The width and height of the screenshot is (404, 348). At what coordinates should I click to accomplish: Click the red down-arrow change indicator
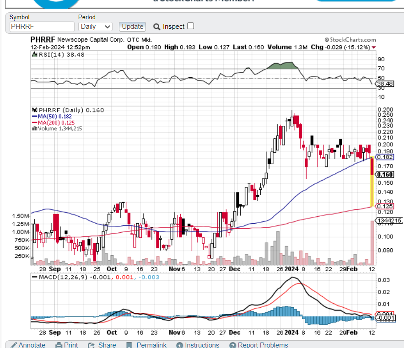[374, 48]
